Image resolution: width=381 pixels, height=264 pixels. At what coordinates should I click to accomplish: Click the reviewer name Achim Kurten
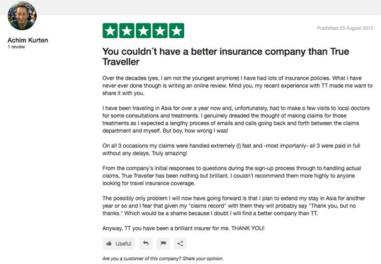tap(27, 41)
